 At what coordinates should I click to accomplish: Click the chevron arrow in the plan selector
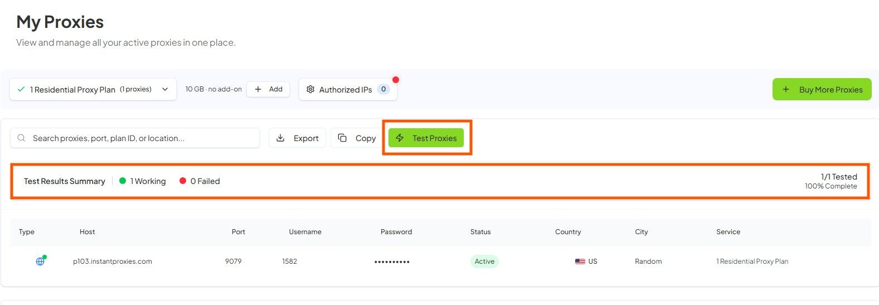click(165, 89)
